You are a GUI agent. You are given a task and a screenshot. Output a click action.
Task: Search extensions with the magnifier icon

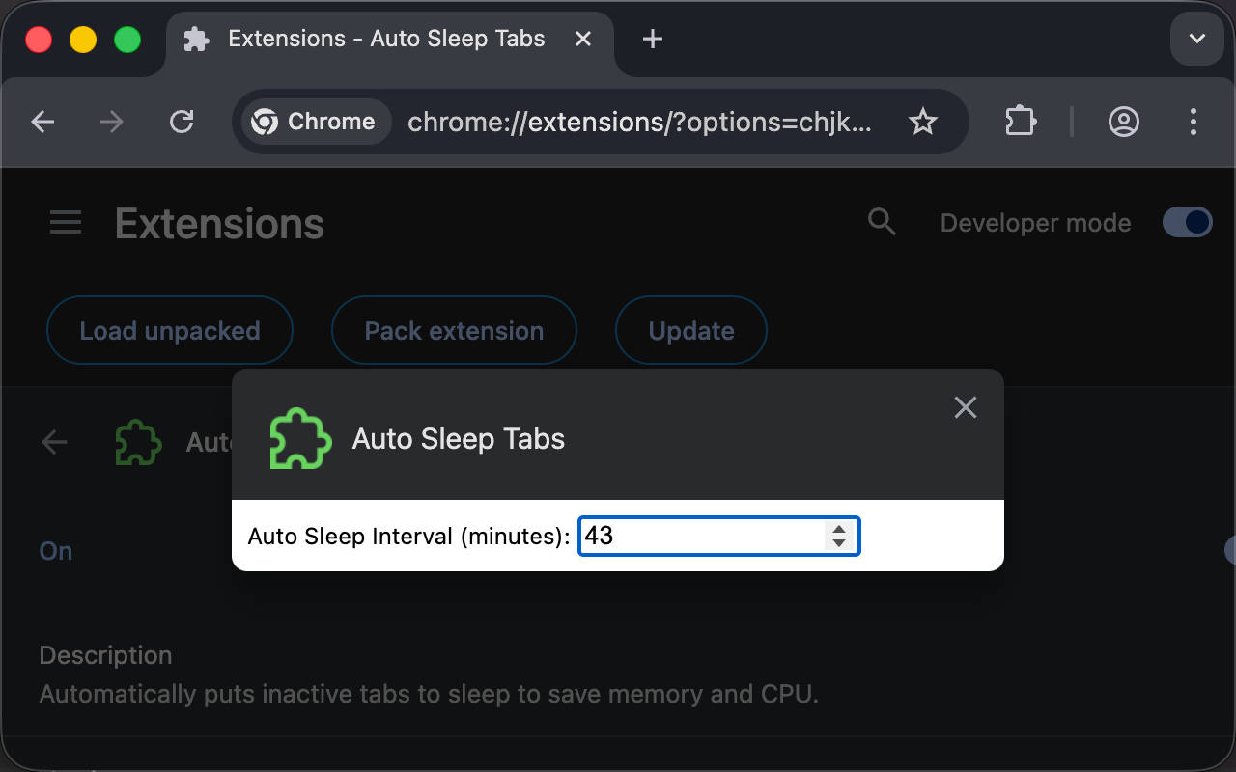click(882, 222)
